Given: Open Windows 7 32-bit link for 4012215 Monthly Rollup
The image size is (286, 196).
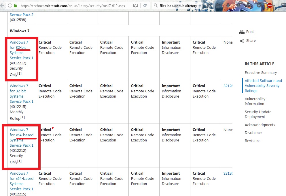Looking at the screenshot, I should point(22,94).
